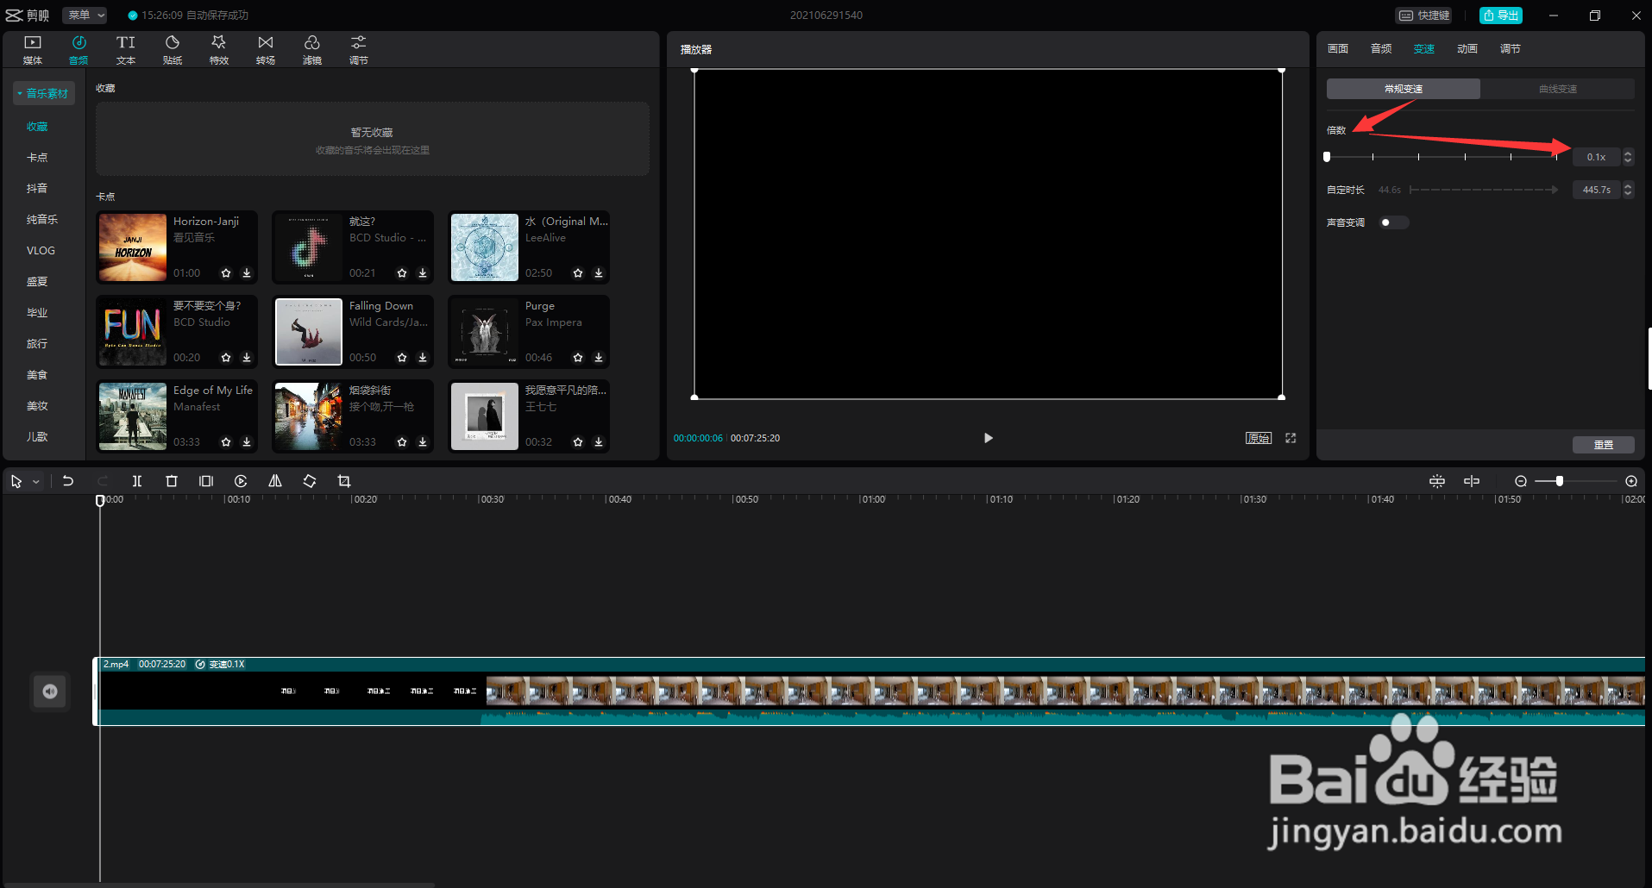Screen dimensions: 1652x888
Task: Click the timeline zoom slider handle
Action: 1560,481
